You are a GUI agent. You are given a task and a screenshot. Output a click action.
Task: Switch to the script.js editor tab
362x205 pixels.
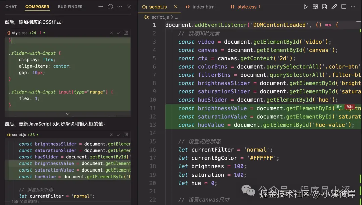158,7
